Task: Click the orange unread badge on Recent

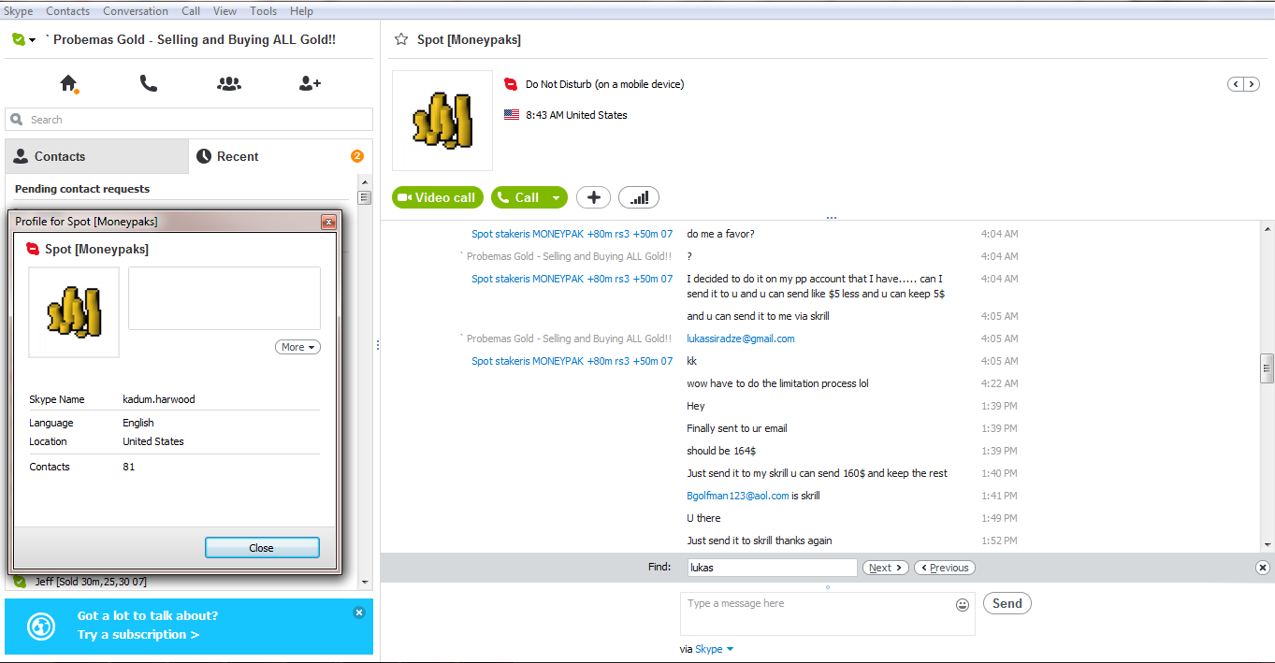Action: pos(357,156)
